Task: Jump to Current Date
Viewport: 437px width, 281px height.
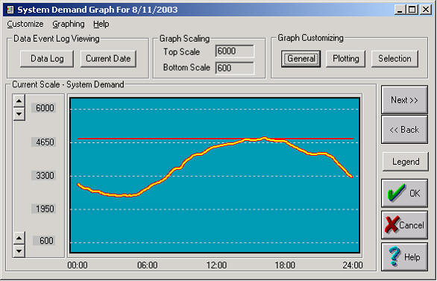Action: click(108, 58)
